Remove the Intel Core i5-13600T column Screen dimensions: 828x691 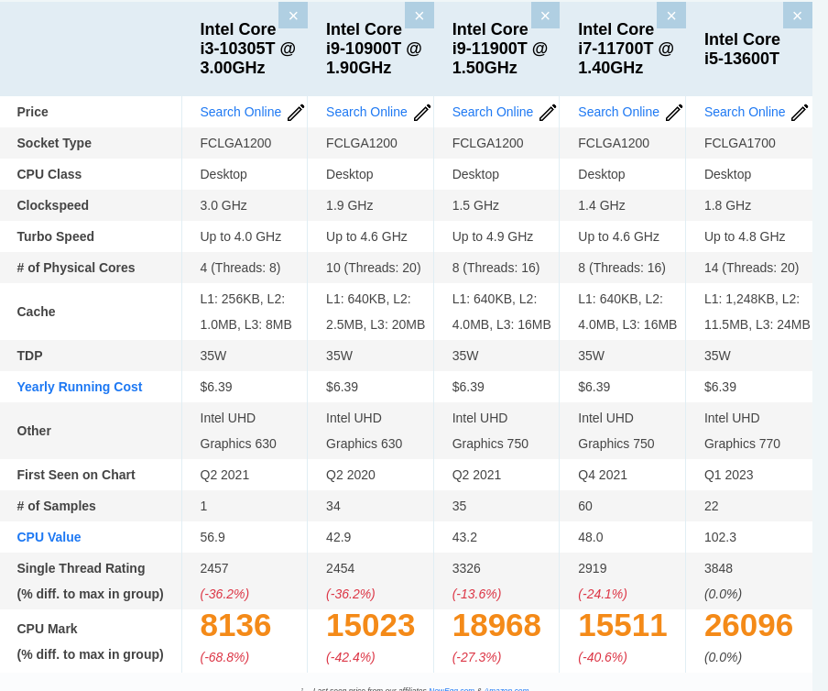[797, 16]
